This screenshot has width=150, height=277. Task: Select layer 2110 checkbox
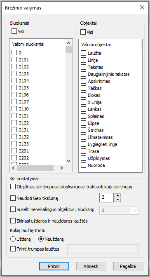[14, 109]
